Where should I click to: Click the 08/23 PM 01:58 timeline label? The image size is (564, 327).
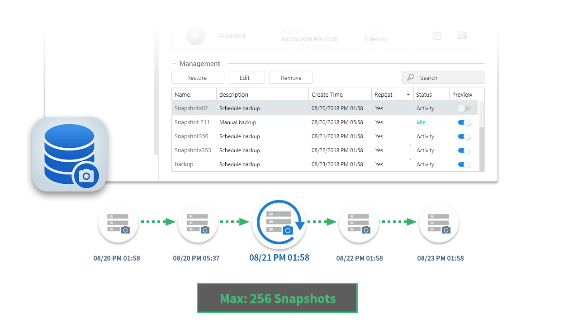coord(441,258)
